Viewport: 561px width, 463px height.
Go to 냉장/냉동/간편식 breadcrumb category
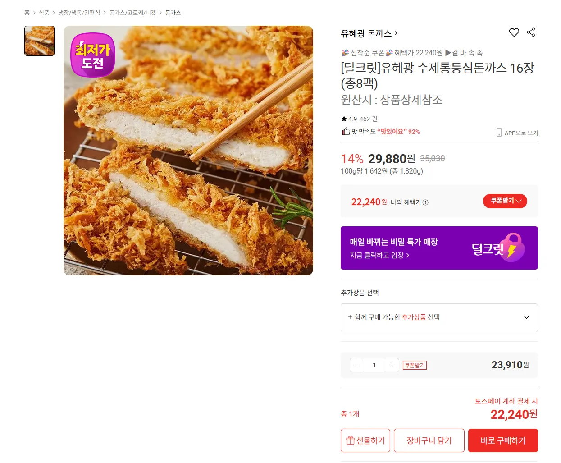[79, 13]
